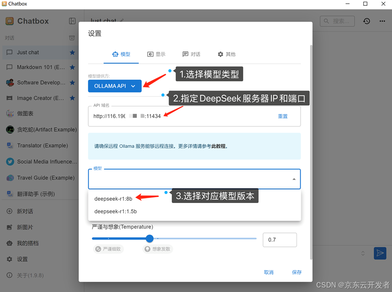Click the Chatbox logo icon in sidebar

(x=9, y=21)
